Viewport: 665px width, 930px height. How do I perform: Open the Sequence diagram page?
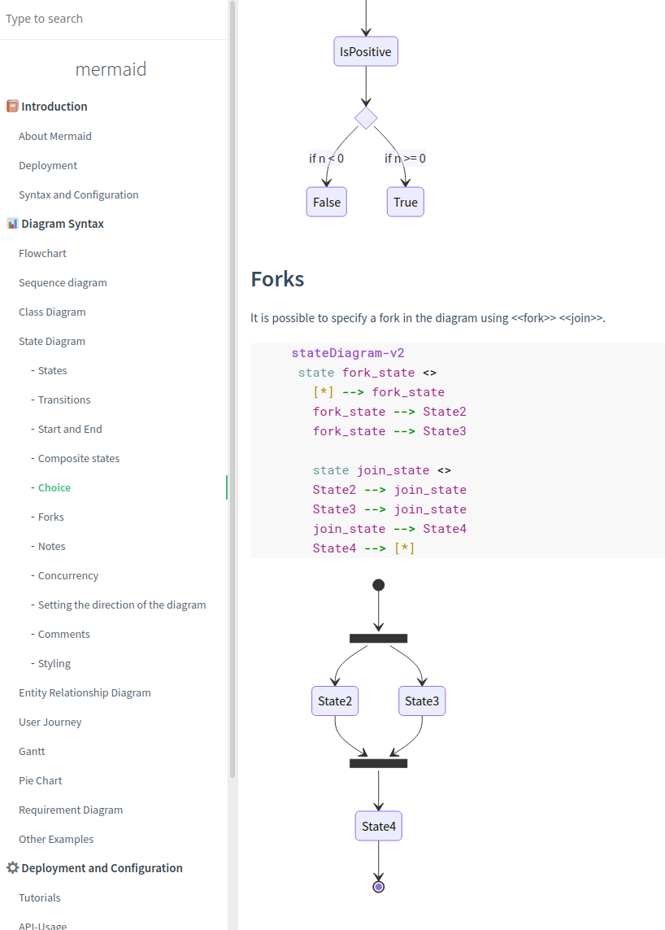63,282
